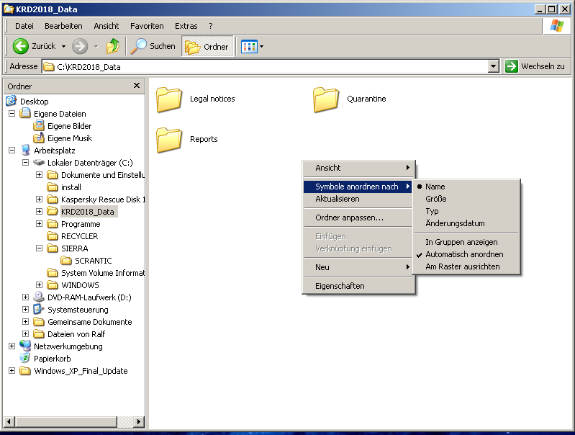Click the folder icon in address bar

(49, 67)
